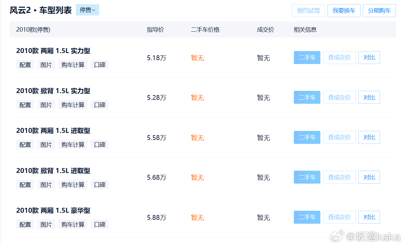Open 购车计算 for 两厢 1.5L 豪华型
Viewport: 404px width, 246px height.
[x=73, y=224]
